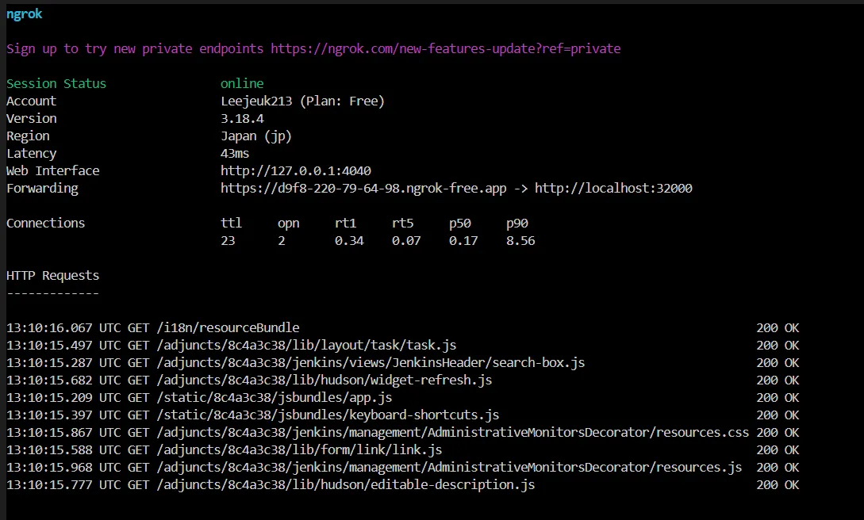
Task: Click the AdministrativeMonitorsDecorator/resources.css request path
Action: pyautogui.click(x=452, y=433)
